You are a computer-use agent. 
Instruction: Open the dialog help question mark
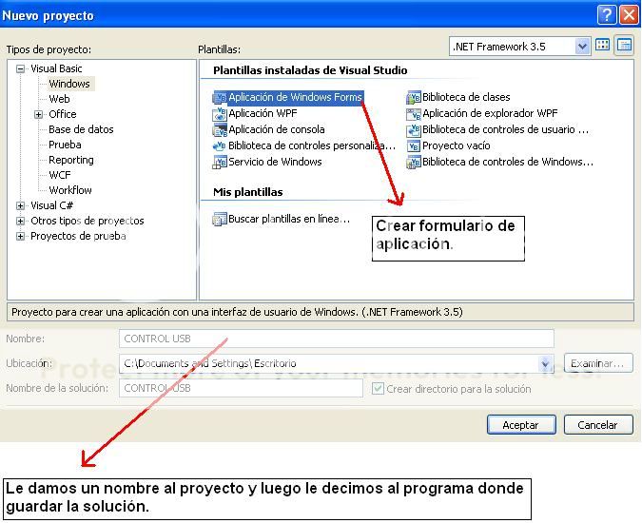pyautogui.click(x=607, y=15)
